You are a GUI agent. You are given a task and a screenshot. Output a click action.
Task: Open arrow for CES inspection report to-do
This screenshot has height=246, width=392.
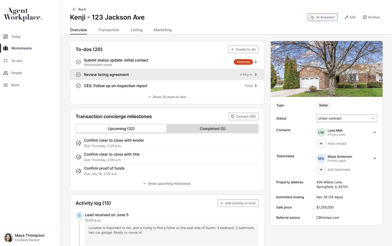click(256, 86)
